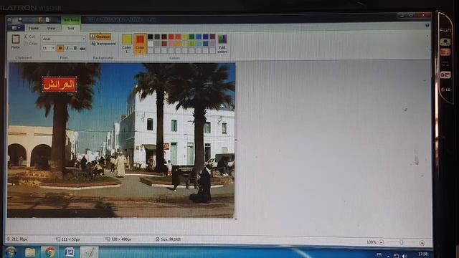Pick the orange color swatch
The image size is (459, 258).
click(x=178, y=37)
